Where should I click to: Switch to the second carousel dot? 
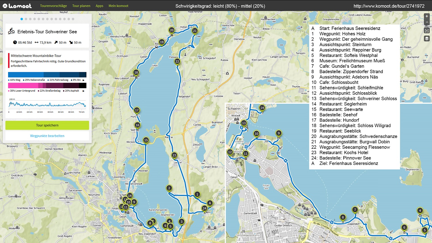point(26,19)
